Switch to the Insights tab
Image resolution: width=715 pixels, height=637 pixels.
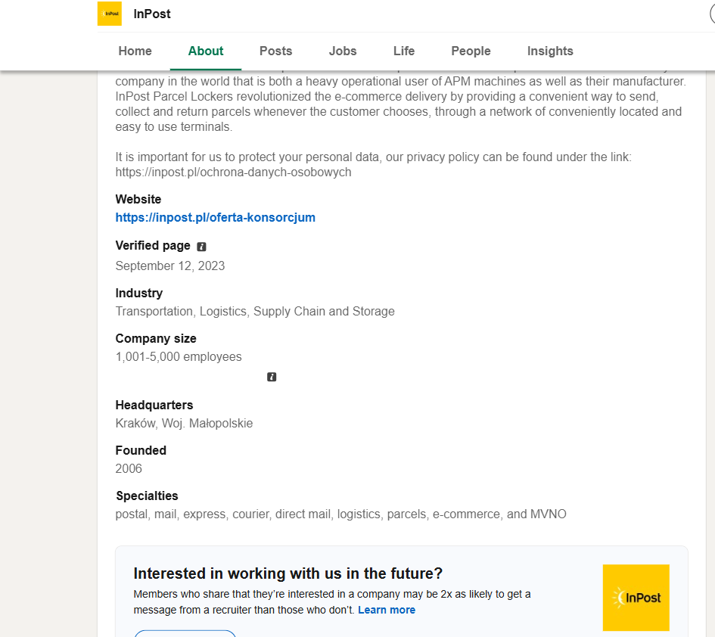[x=550, y=51]
